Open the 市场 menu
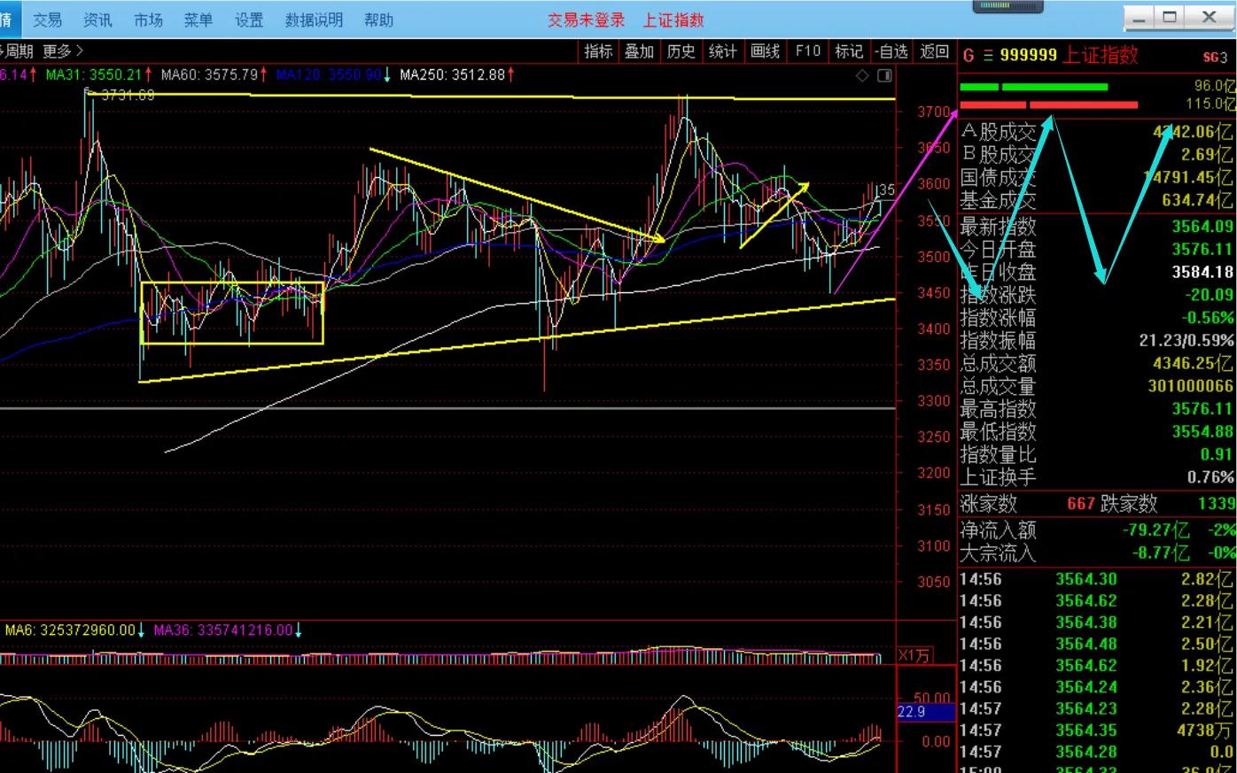This screenshot has height=773, width=1237. tap(148, 19)
